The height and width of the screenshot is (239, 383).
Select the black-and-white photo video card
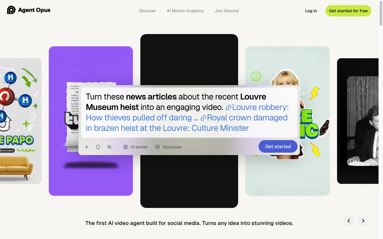[x=358, y=121]
